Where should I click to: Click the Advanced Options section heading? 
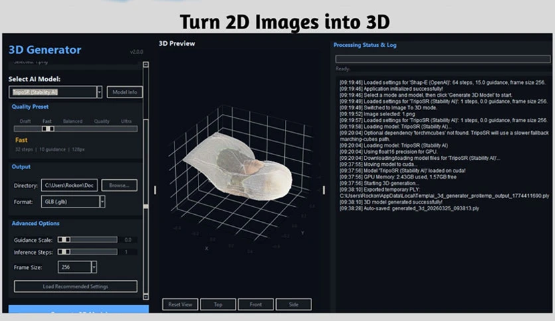coord(35,224)
